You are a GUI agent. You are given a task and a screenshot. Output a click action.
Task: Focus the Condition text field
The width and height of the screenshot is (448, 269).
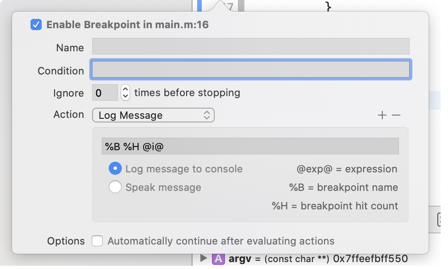point(250,70)
